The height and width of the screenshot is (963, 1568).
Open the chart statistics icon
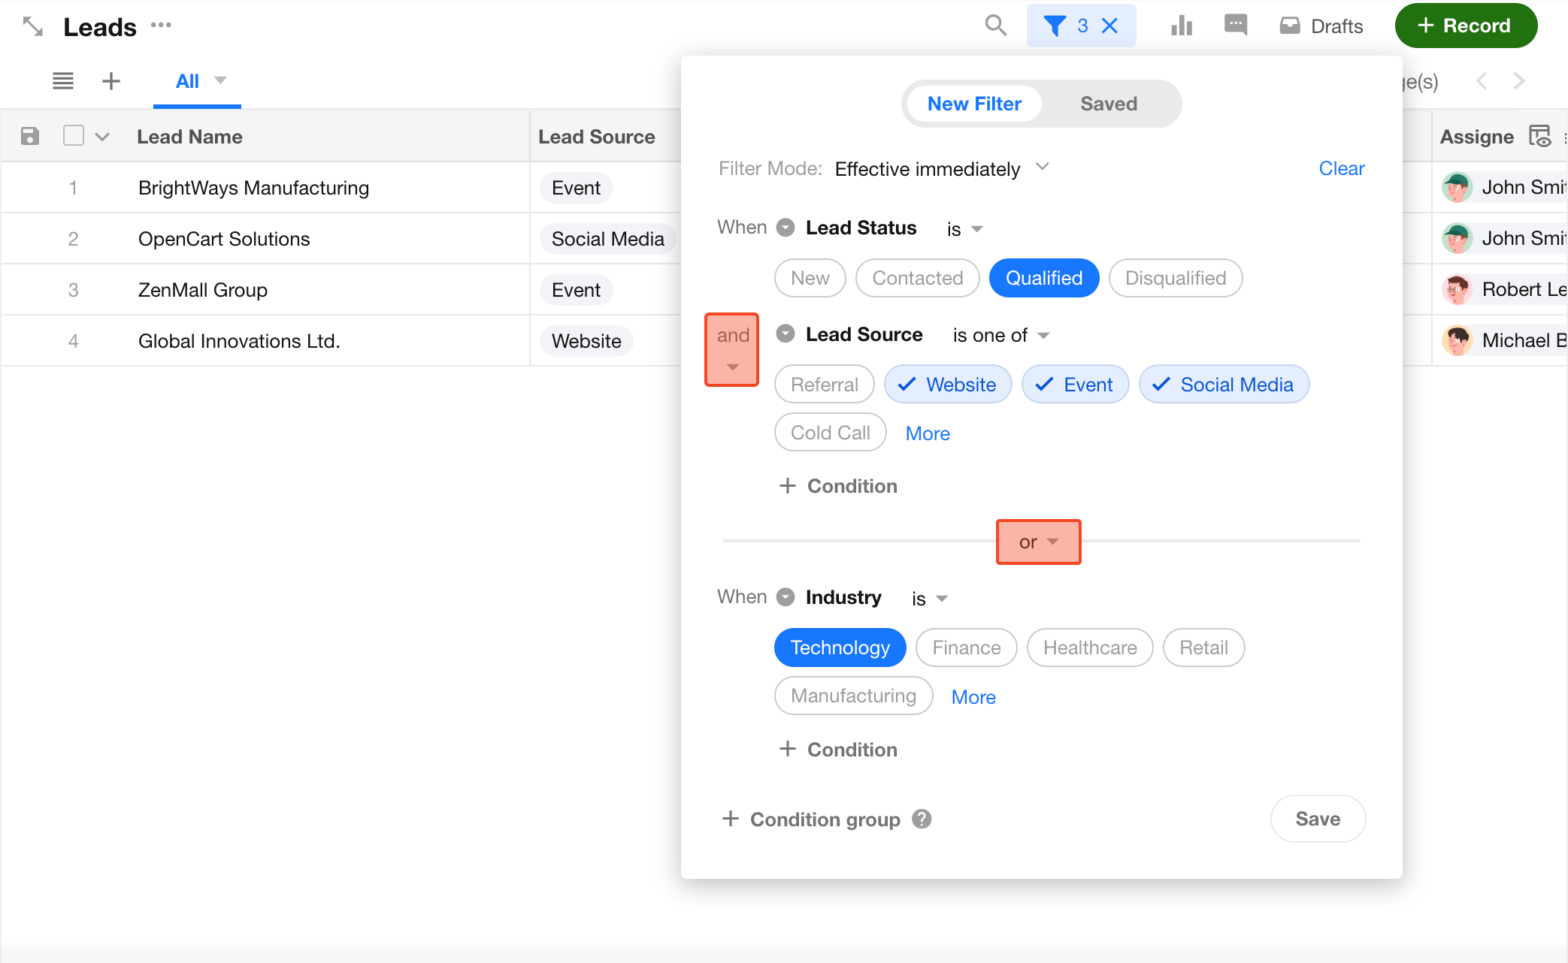coord(1182,26)
